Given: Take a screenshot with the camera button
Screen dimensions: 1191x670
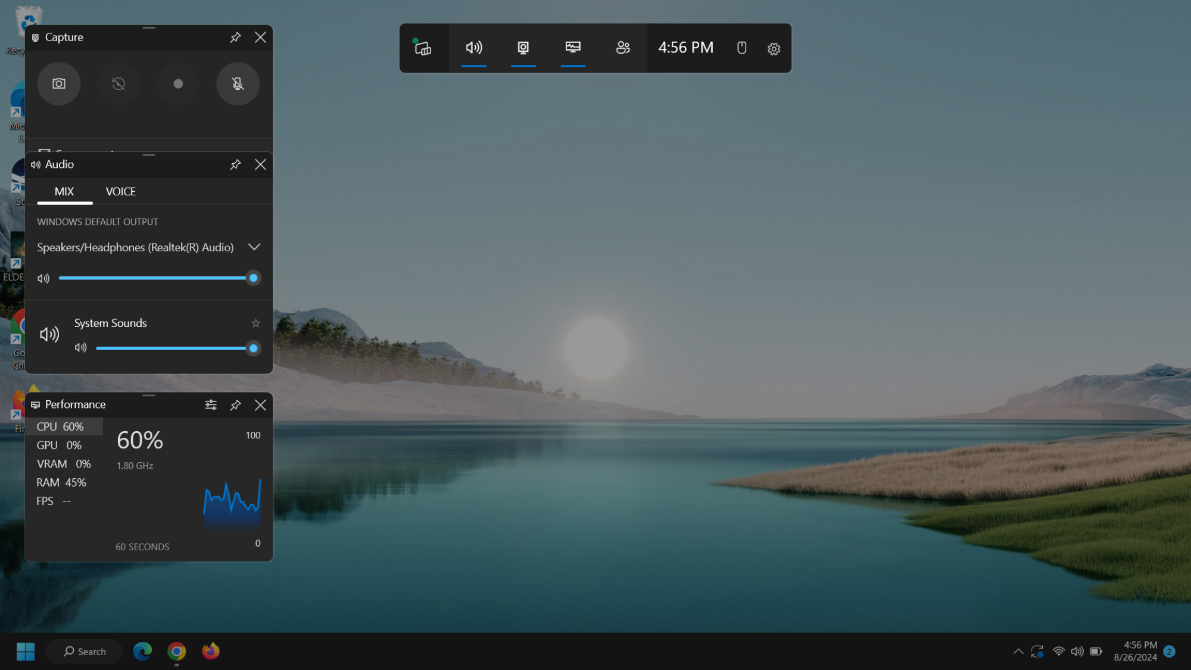Looking at the screenshot, I should (x=58, y=84).
